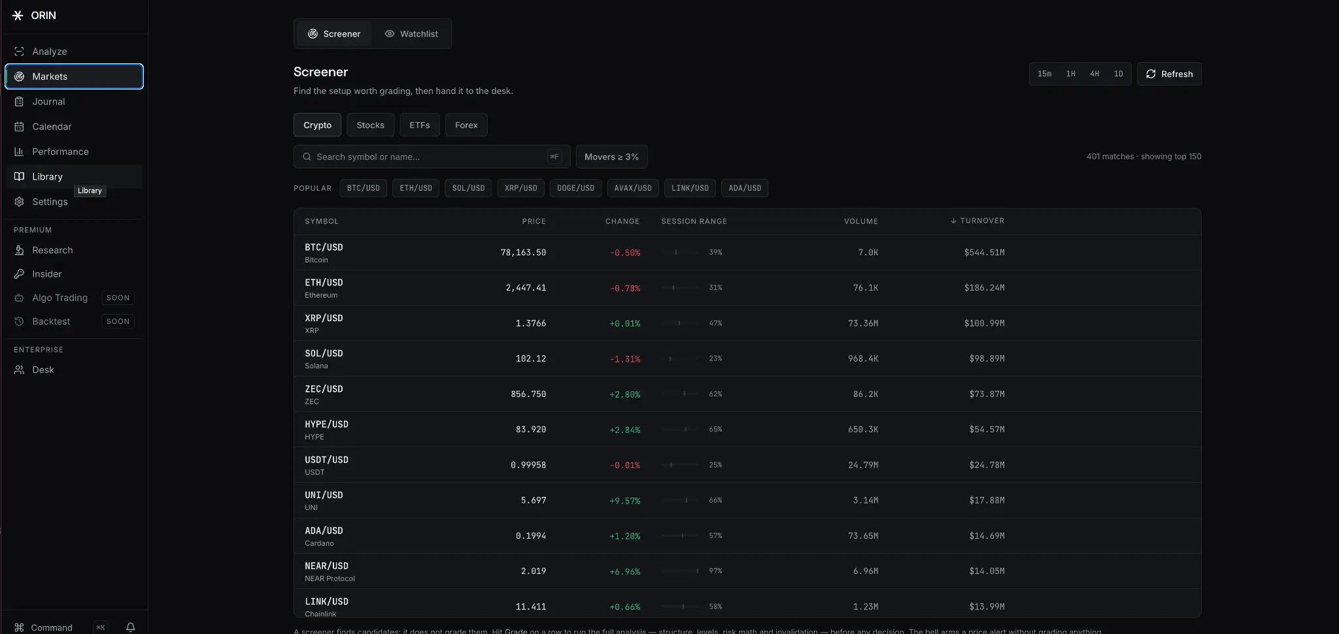Screen dimensions: 1339x634
Task: Select the 15m timeframe
Action: point(1044,74)
